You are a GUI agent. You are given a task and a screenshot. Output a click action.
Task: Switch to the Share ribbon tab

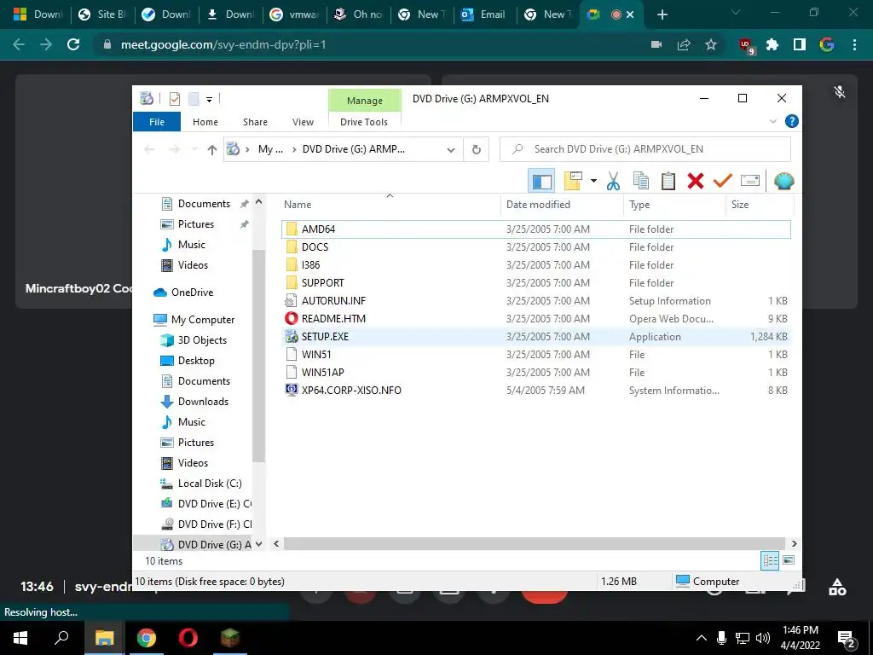[x=255, y=122]
